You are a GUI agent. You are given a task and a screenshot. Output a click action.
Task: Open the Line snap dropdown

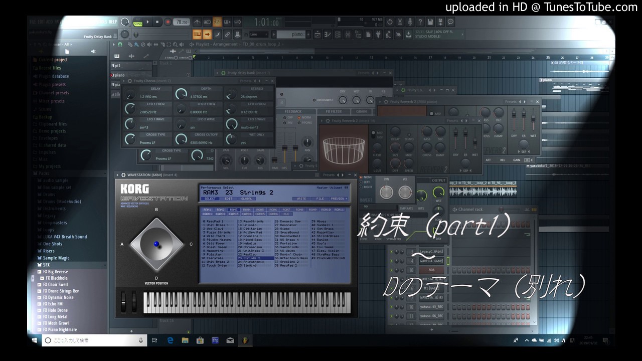pos(259,35)
